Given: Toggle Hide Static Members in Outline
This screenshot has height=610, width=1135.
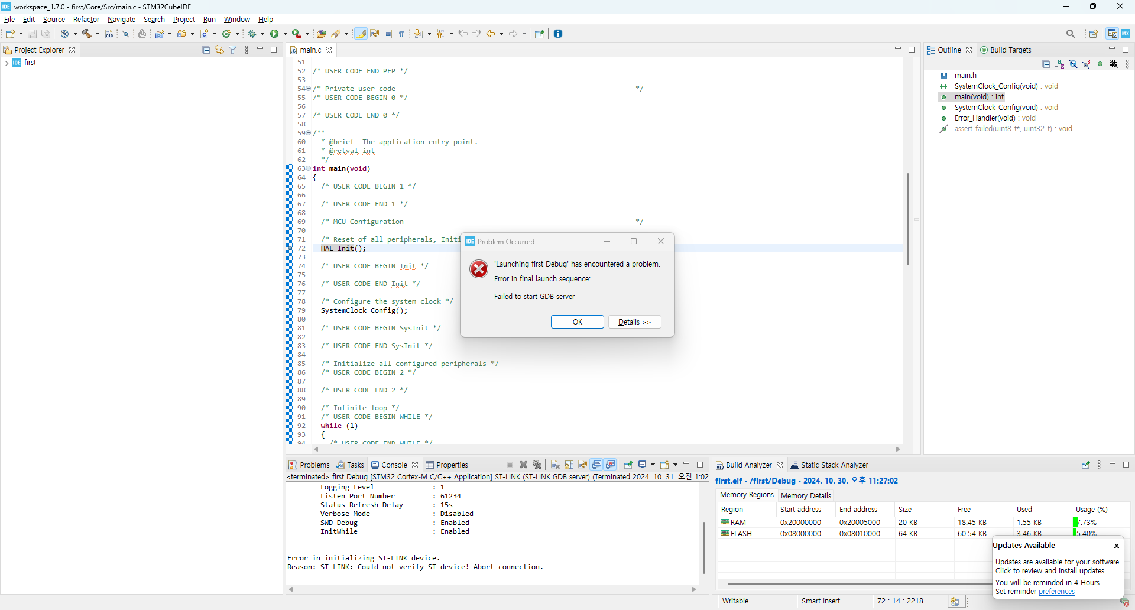Looking at the screenshot, I should 1087,64.
